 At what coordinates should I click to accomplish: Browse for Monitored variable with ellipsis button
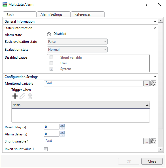[146, 83]
